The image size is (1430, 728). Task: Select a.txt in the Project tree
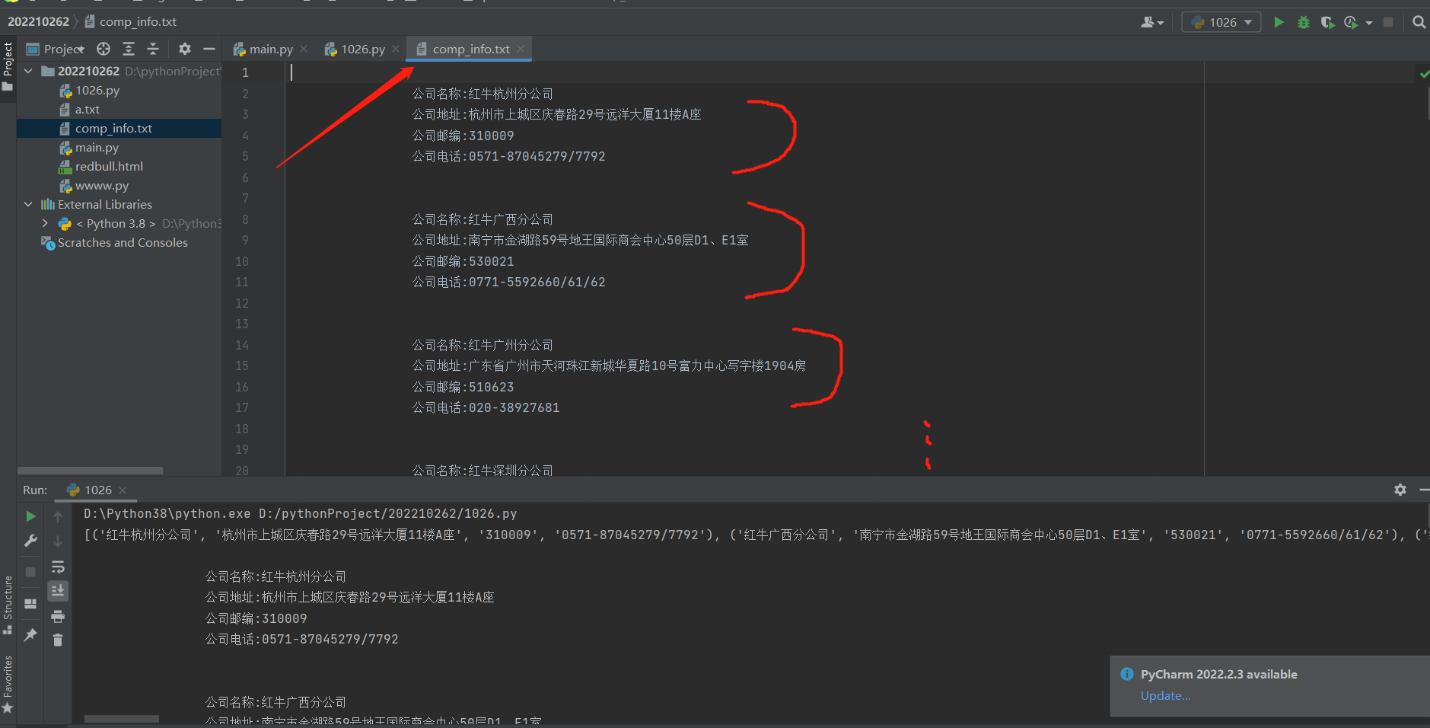[x=88, y=109]
